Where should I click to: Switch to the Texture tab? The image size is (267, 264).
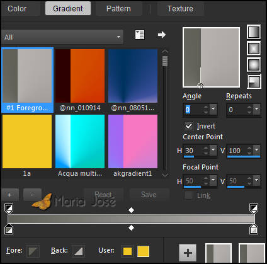tap(180, 9)
